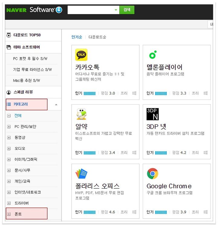This screenshot has width=218, height=226.
Task: Open Mac용 추천 S/W link
Action: pos(26,80)
